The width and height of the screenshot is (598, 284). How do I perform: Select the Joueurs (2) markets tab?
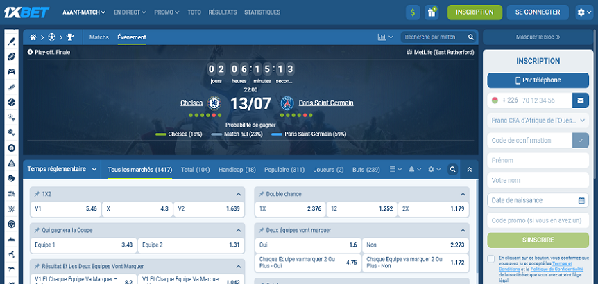[x=328, y=170]
